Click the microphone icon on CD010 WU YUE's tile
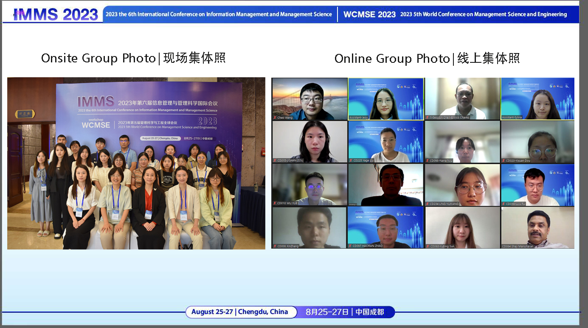Image resolution: width=588 pixels, height=328 pixels. point(275,204)
